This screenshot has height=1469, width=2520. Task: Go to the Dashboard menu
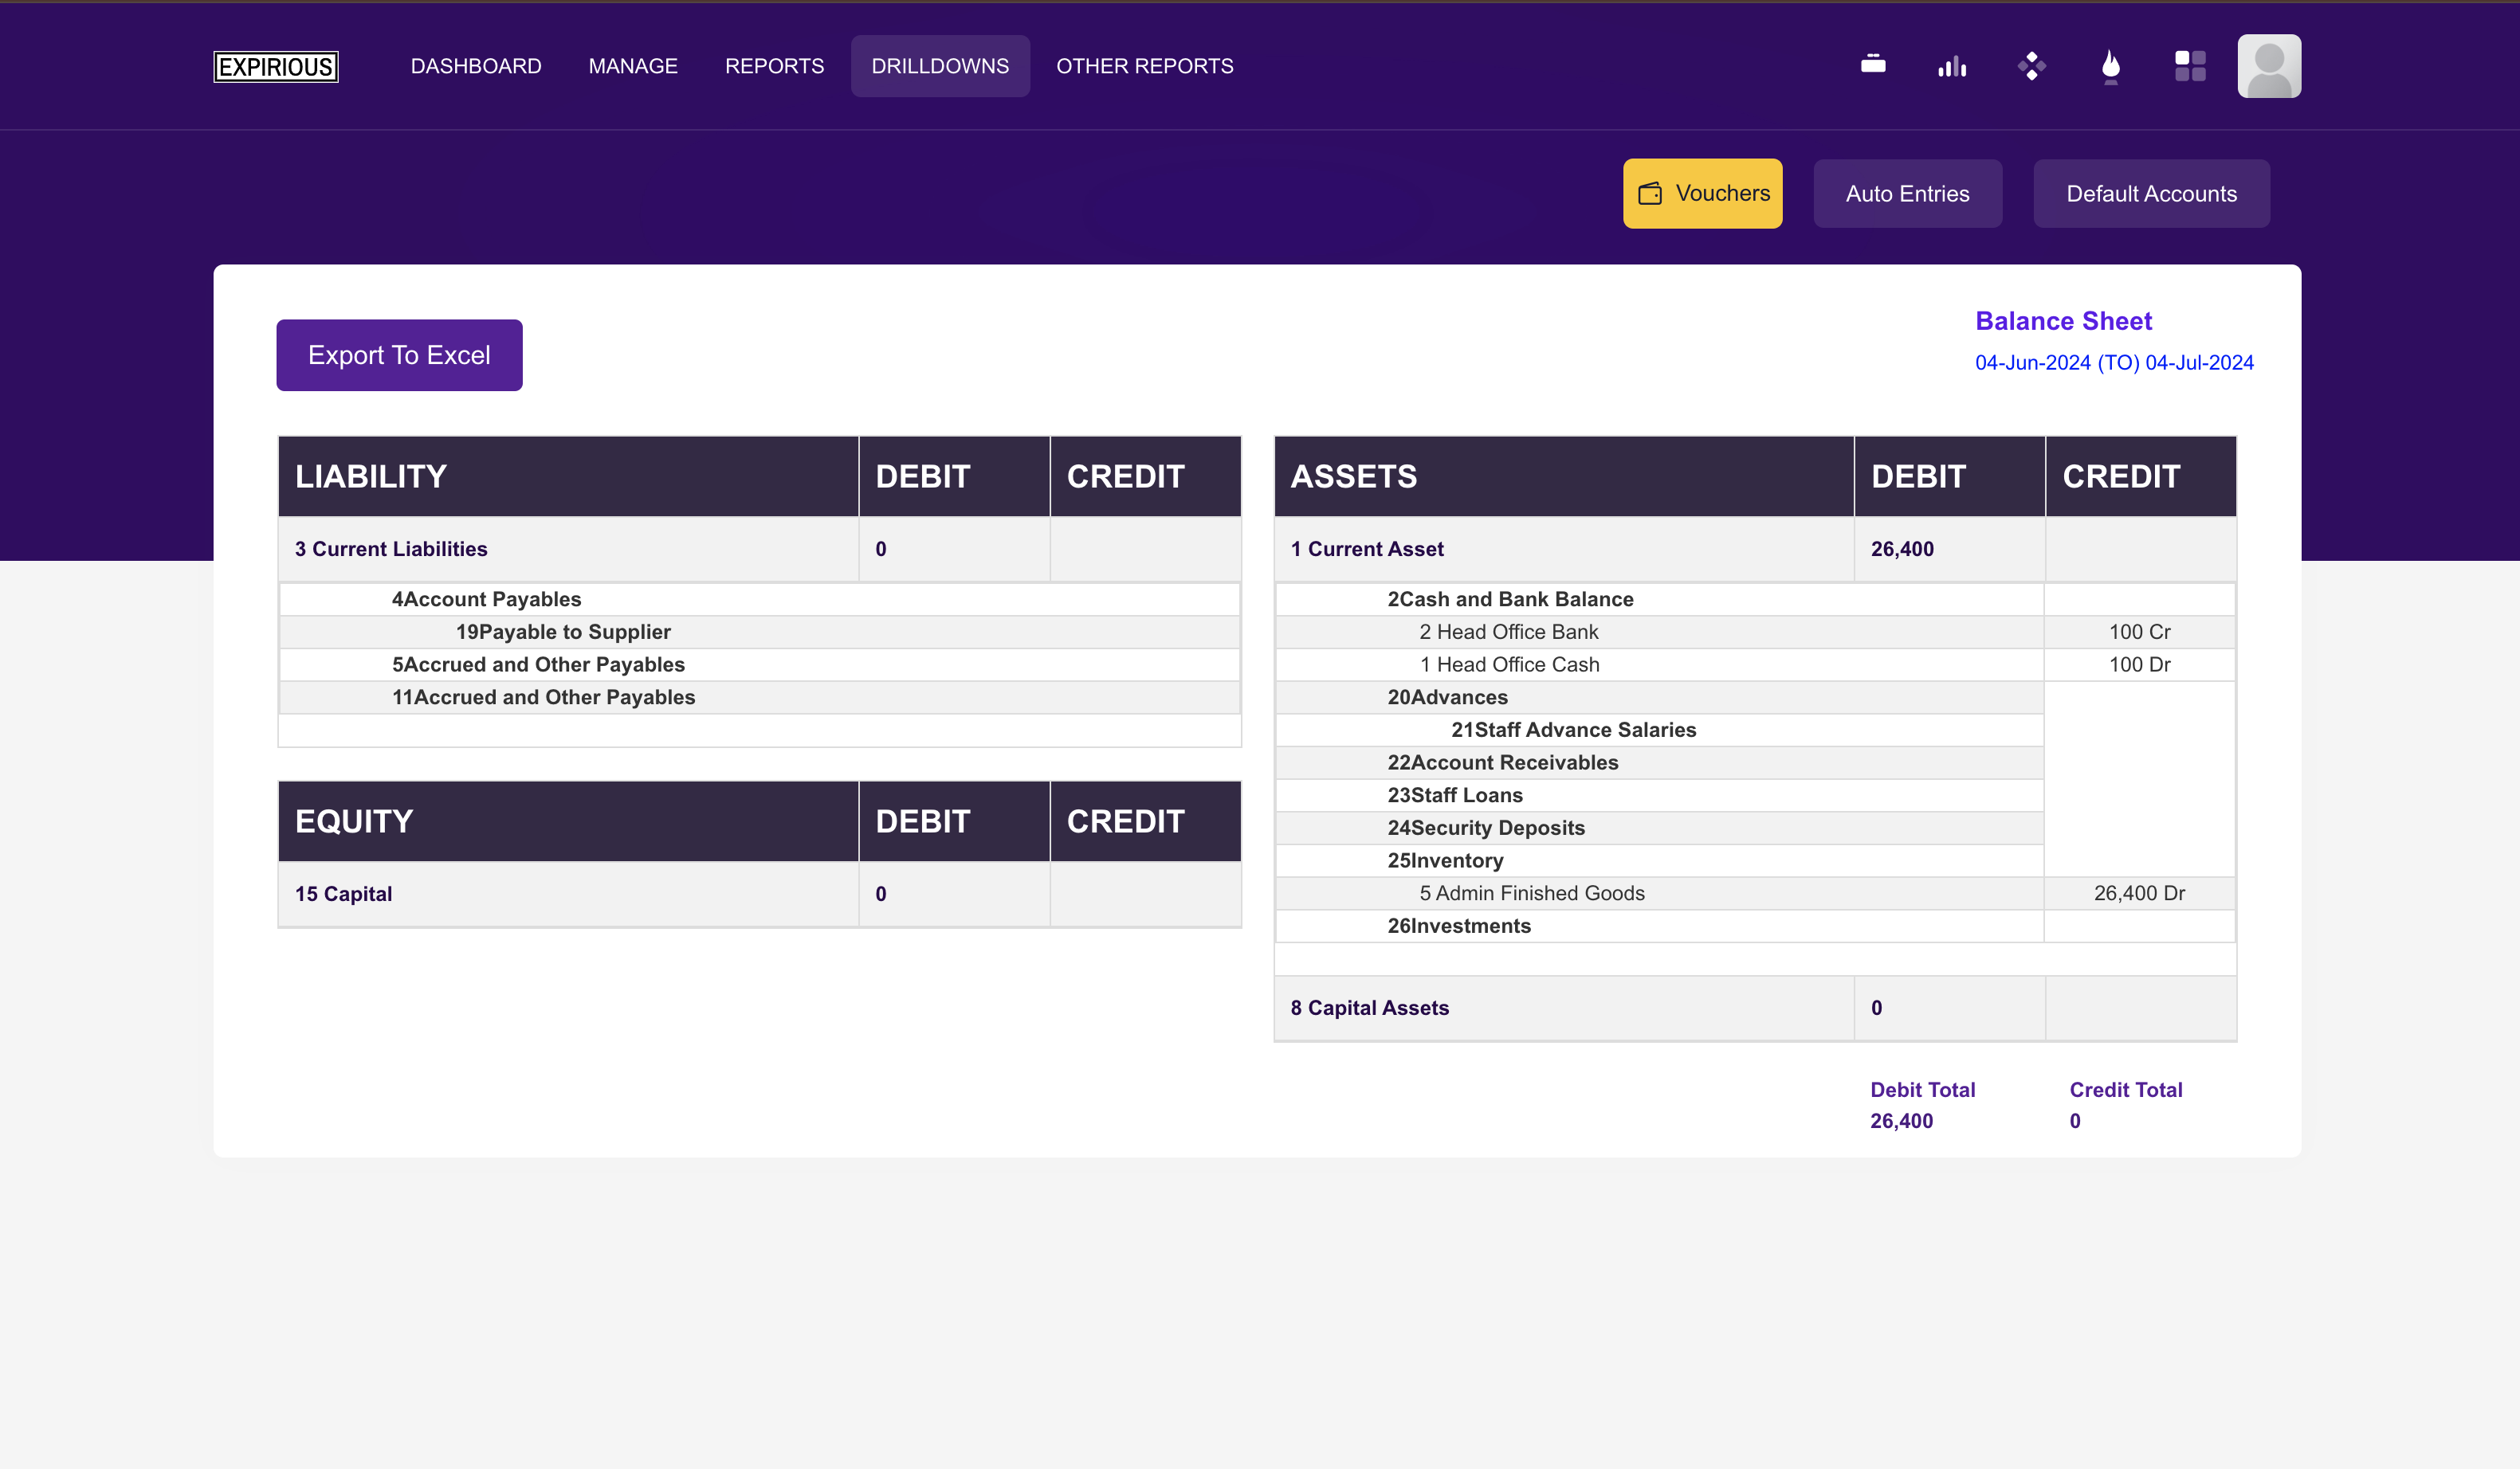click(476, 66)
